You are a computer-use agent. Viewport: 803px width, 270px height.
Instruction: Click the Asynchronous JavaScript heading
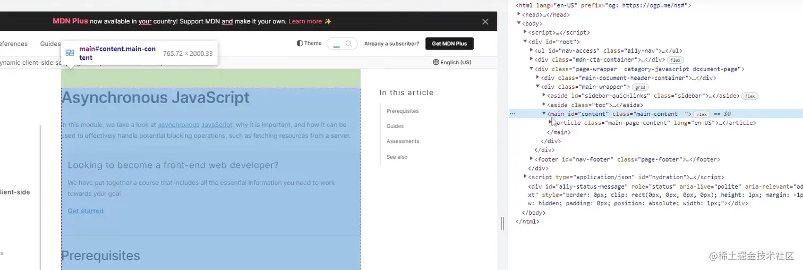click(x=155, y=98)
